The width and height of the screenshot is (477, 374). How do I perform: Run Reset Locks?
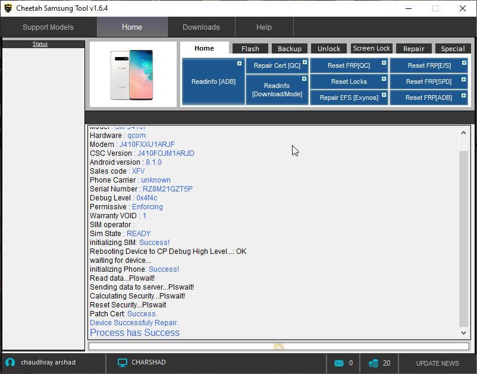(349, 81)
